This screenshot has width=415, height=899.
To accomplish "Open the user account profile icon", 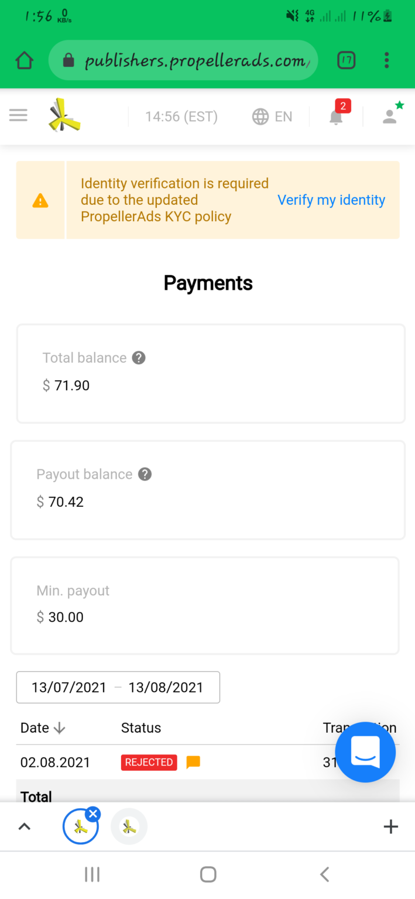I will coord(390,116).
